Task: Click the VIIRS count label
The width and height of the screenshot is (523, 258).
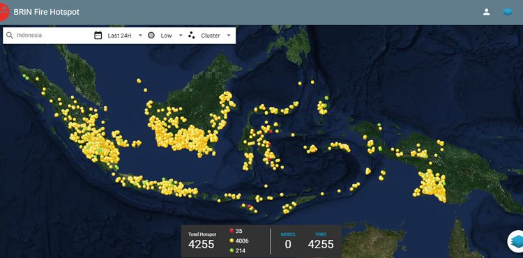Action: coord(321,234)
